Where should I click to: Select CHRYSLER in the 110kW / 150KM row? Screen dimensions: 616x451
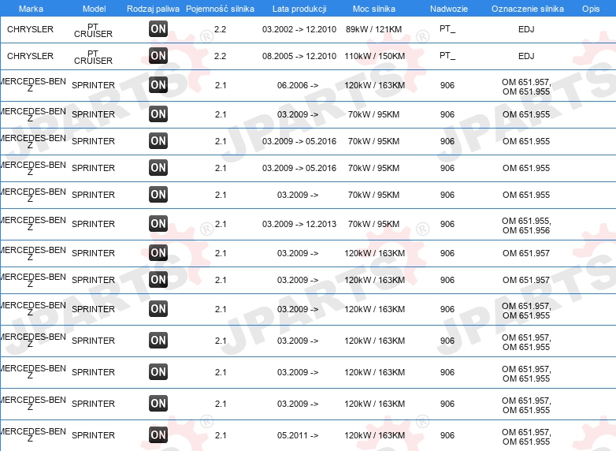(x=30, y=56)
